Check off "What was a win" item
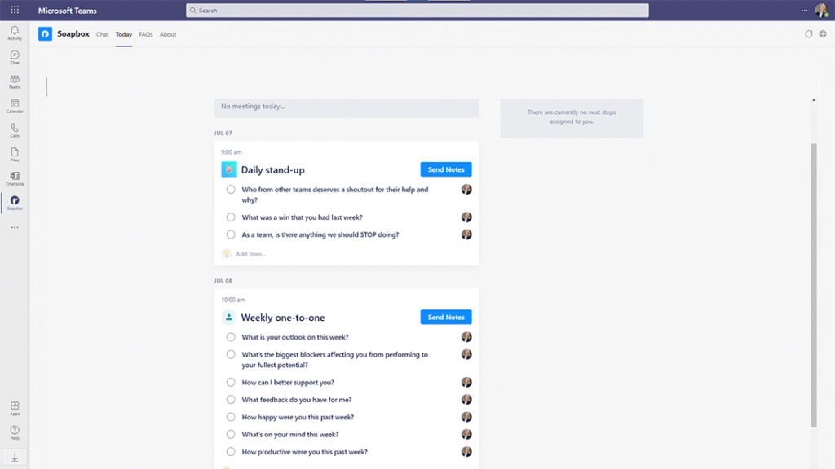 pos(231,217)
